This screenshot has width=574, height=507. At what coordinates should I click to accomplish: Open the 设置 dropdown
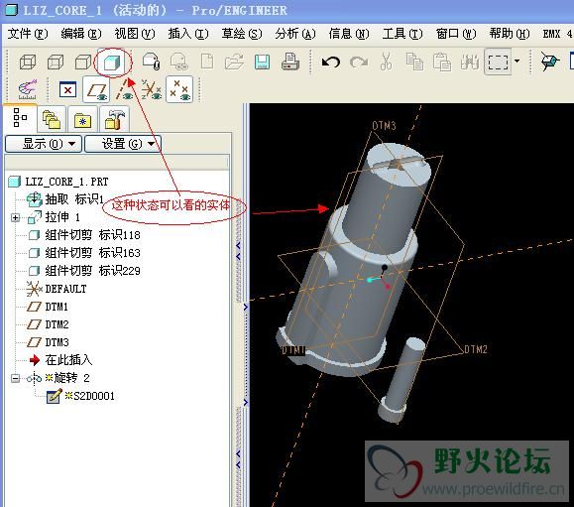[x=123, y=144]
